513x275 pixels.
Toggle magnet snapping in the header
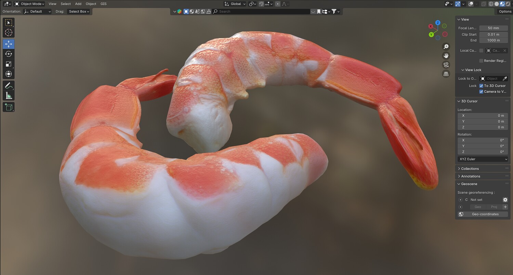(x=261, y=4)
